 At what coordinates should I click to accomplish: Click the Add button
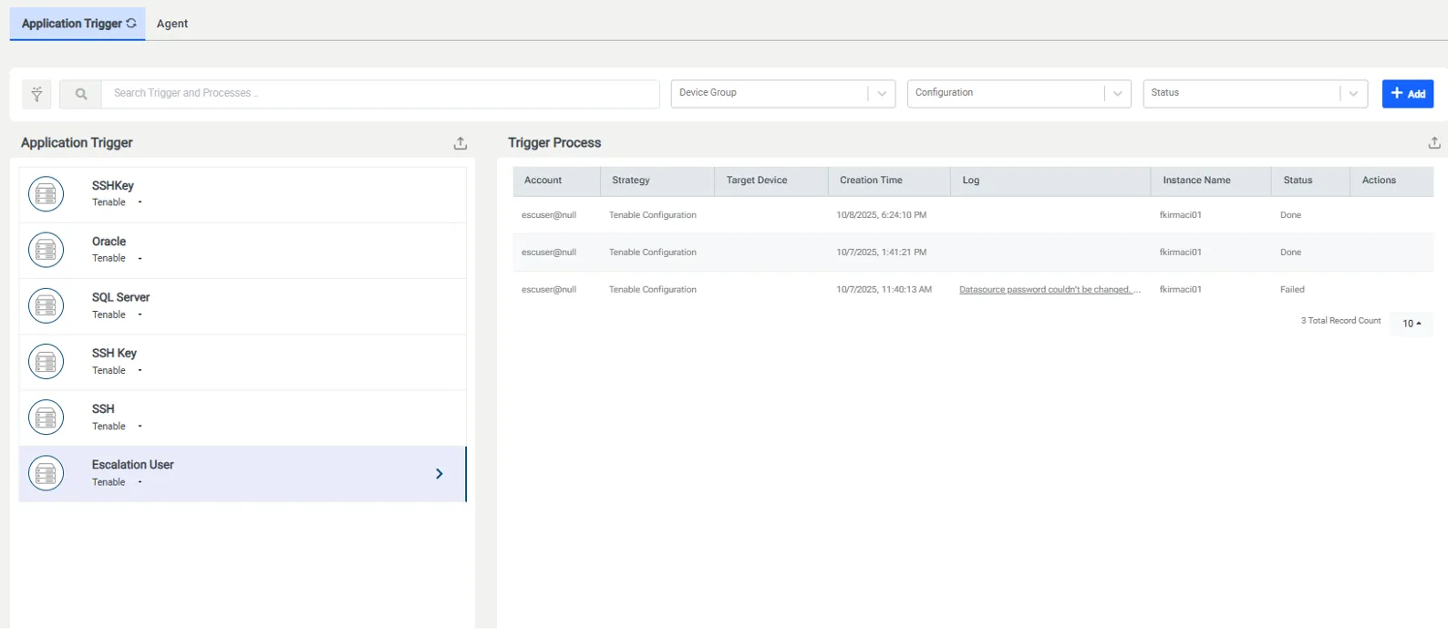pos(1408,94)
